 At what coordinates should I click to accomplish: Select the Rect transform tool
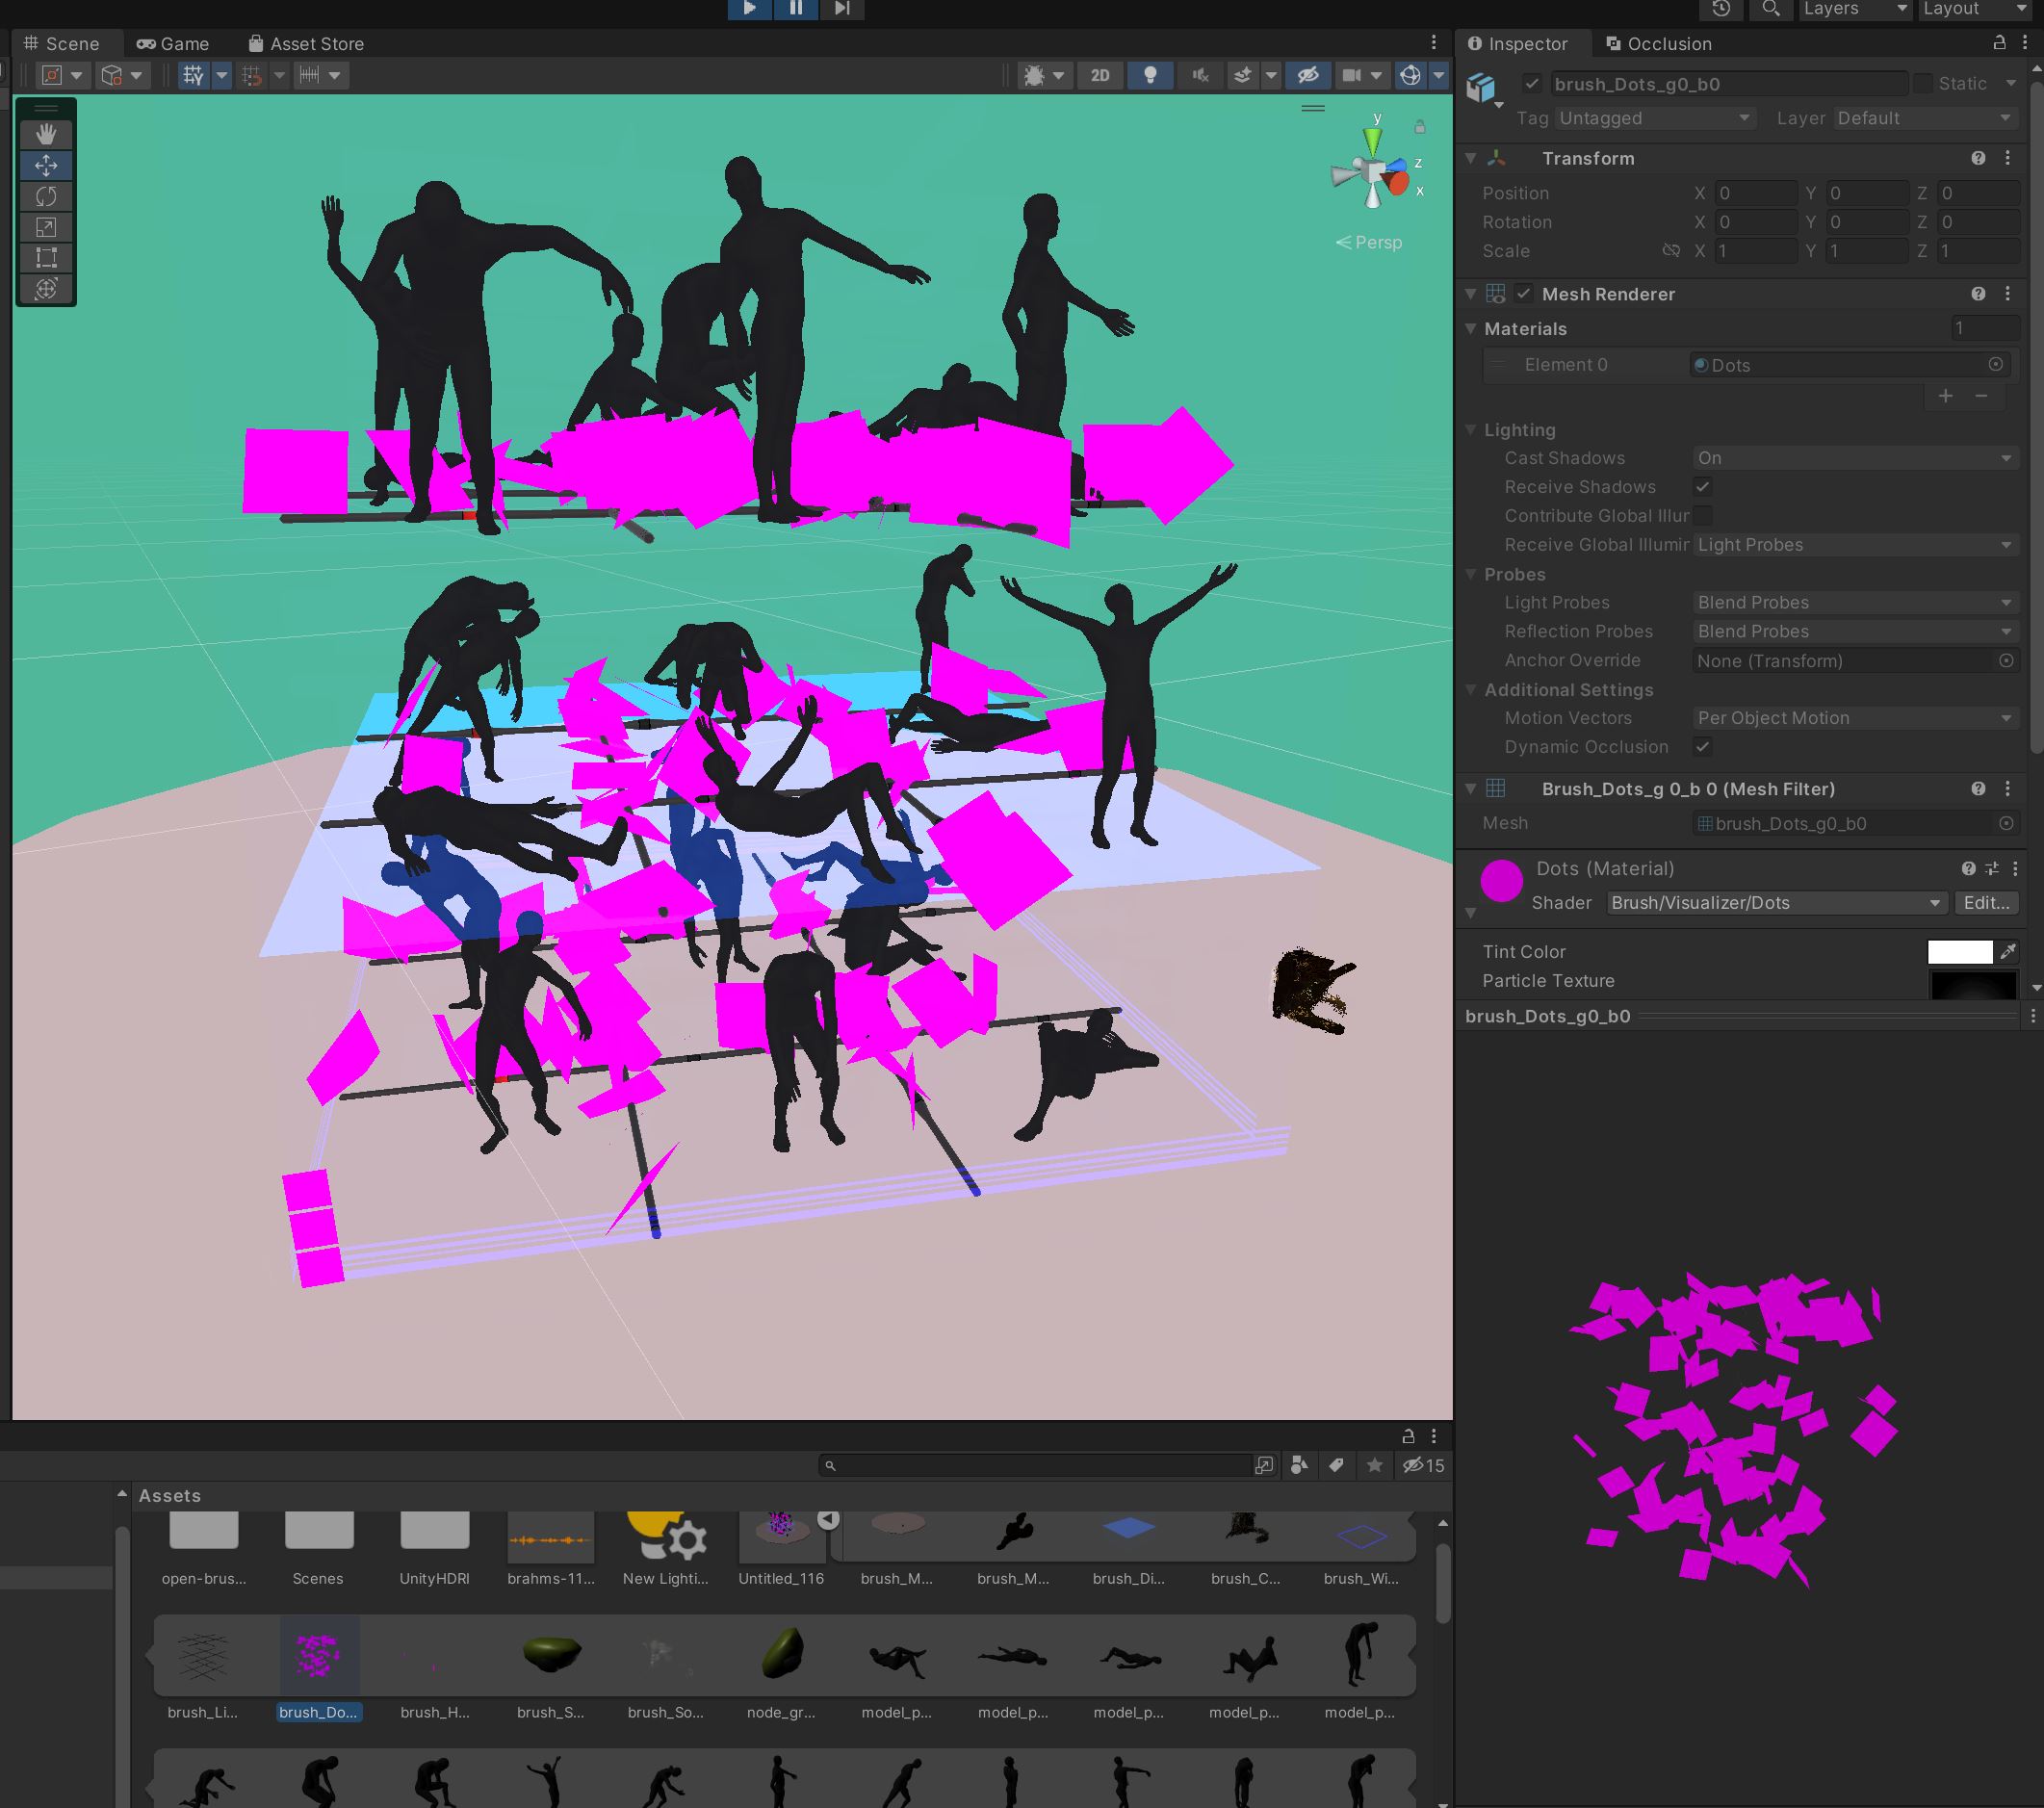[x=46, y=258]
